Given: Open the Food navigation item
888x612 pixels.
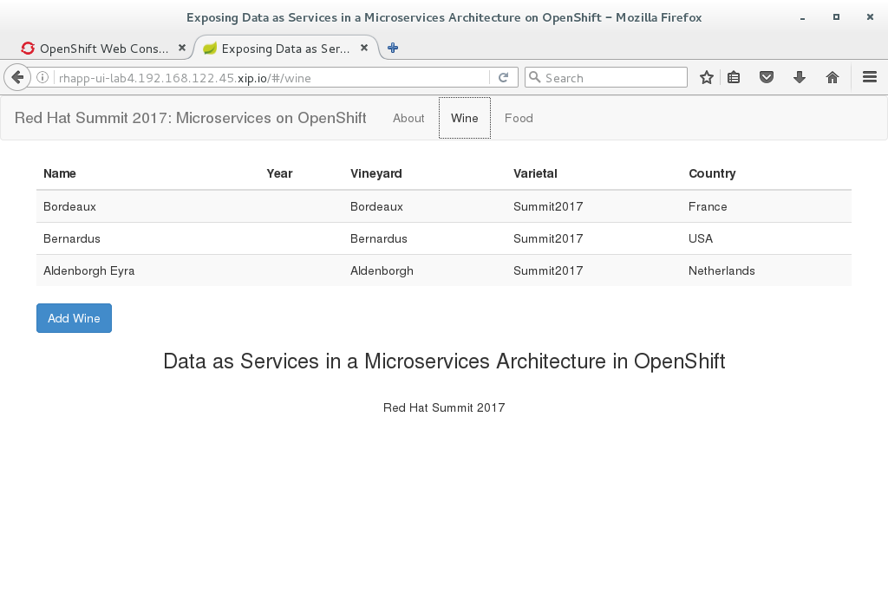Looking at the screenshot, I should pyautogui.click(x=519, y=118).
